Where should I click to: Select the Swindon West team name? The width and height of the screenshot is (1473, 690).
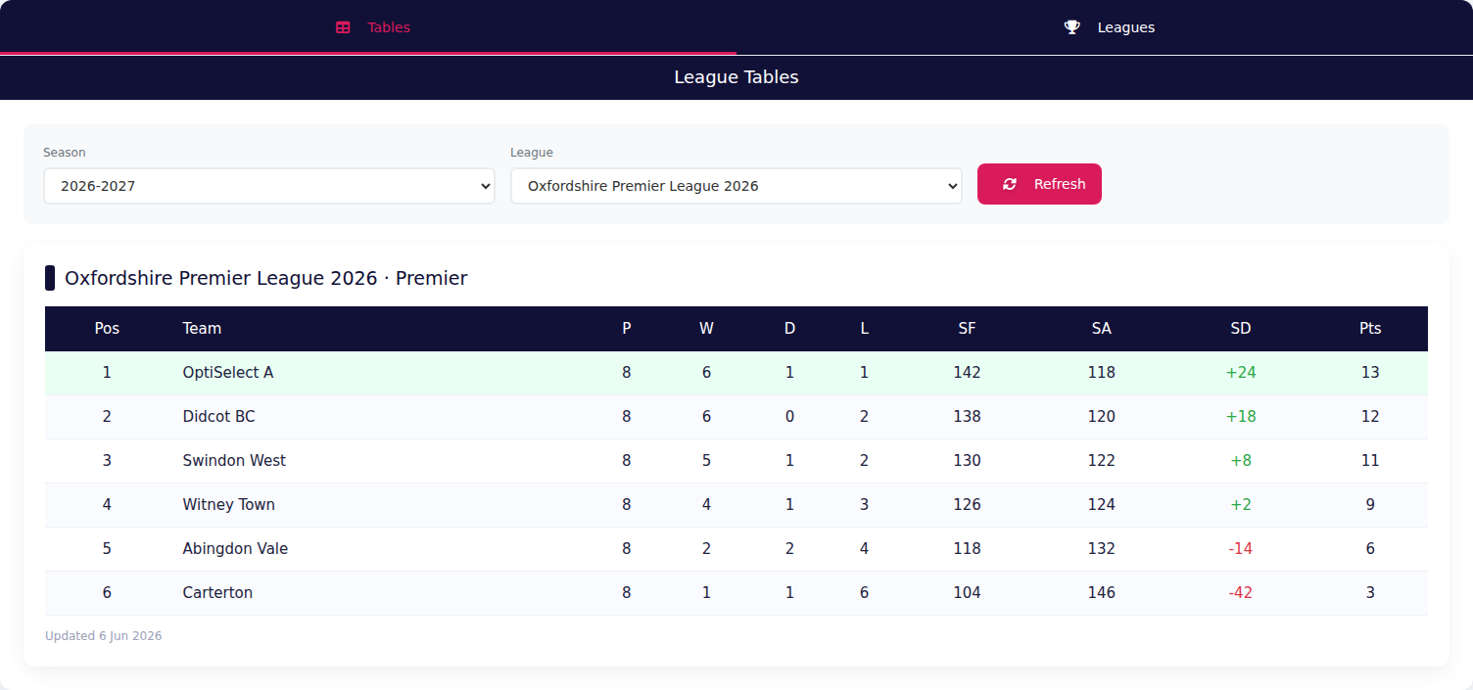click(x=234, y=461)
